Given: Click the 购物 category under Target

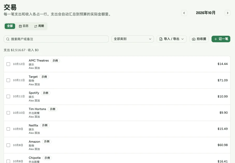Looking at the screenshot, I should coord(32,81).
